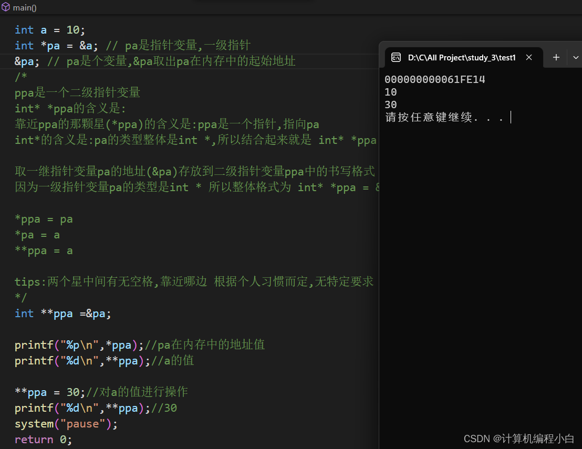The image size is (582, 449).
Task: Expand the terminal profile dropdown arrow
Action: pos(576,58)
